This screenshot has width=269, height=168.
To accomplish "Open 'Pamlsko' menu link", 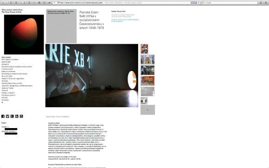I will [x=5, y=81].
